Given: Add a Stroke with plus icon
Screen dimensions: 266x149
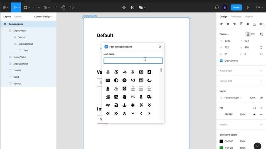Looking at the screenshot, I should coord(261,125).
